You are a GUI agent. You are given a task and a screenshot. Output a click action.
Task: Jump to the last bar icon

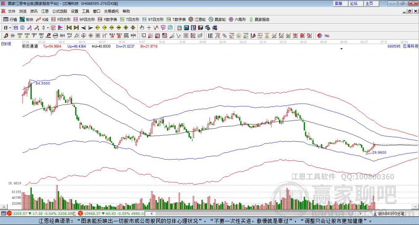[x=76, y=28]
